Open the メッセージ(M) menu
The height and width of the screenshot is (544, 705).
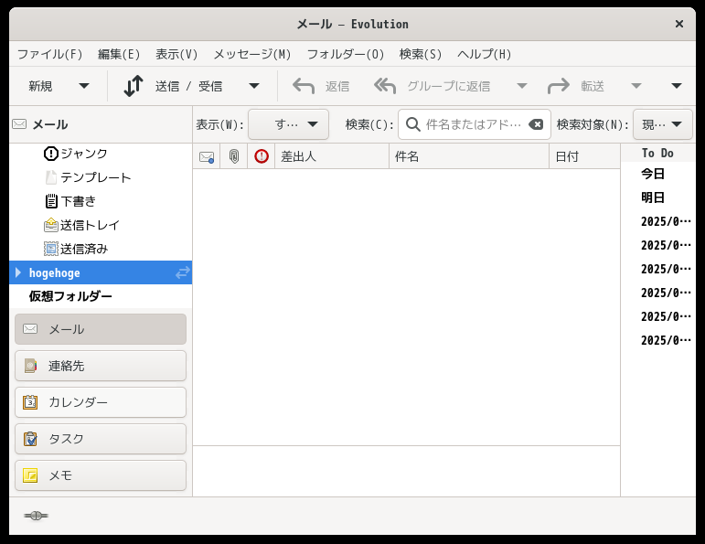[x=251, y=55]
